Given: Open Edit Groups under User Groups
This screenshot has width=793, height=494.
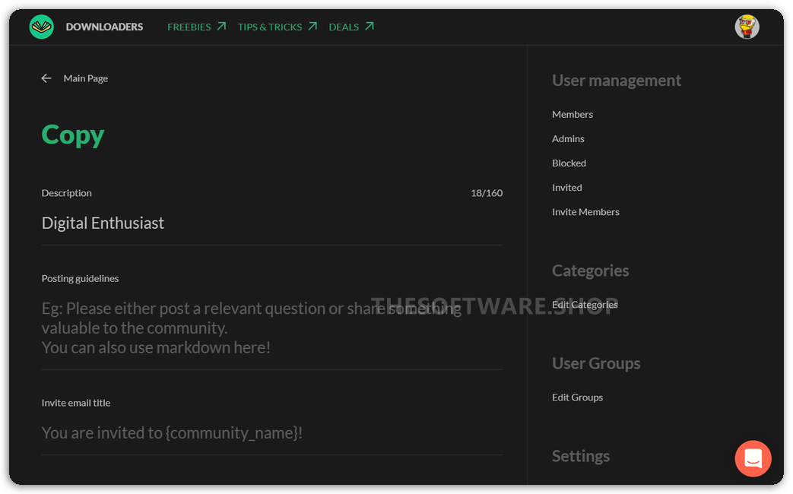Looking at the screenshot, I should click(577, 397).
